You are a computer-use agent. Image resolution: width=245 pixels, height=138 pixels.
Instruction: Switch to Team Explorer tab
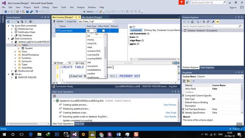tap(207, 67)
